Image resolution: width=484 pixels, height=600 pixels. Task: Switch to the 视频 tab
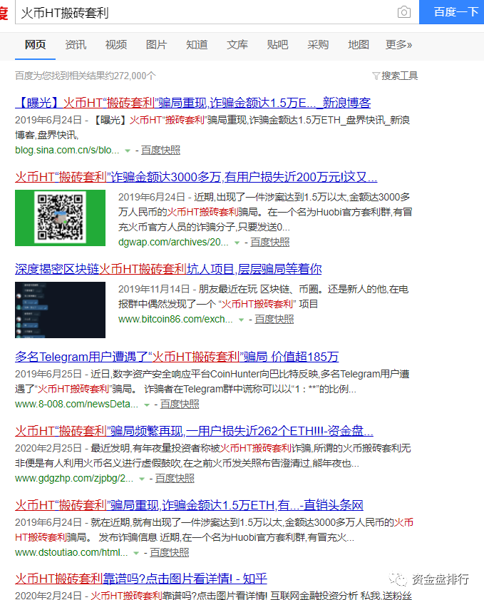[116, 45]
